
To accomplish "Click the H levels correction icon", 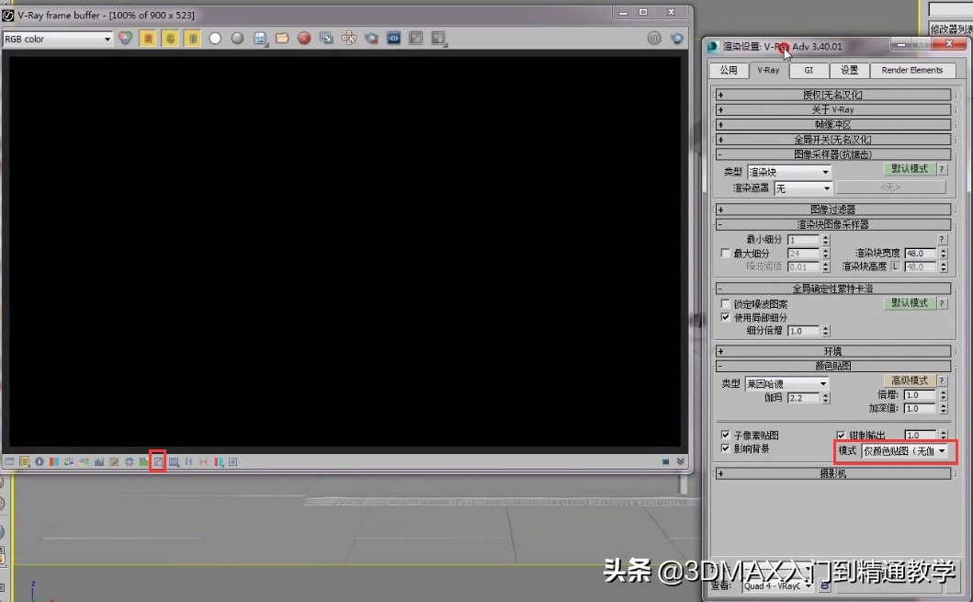I will point(188,461).
